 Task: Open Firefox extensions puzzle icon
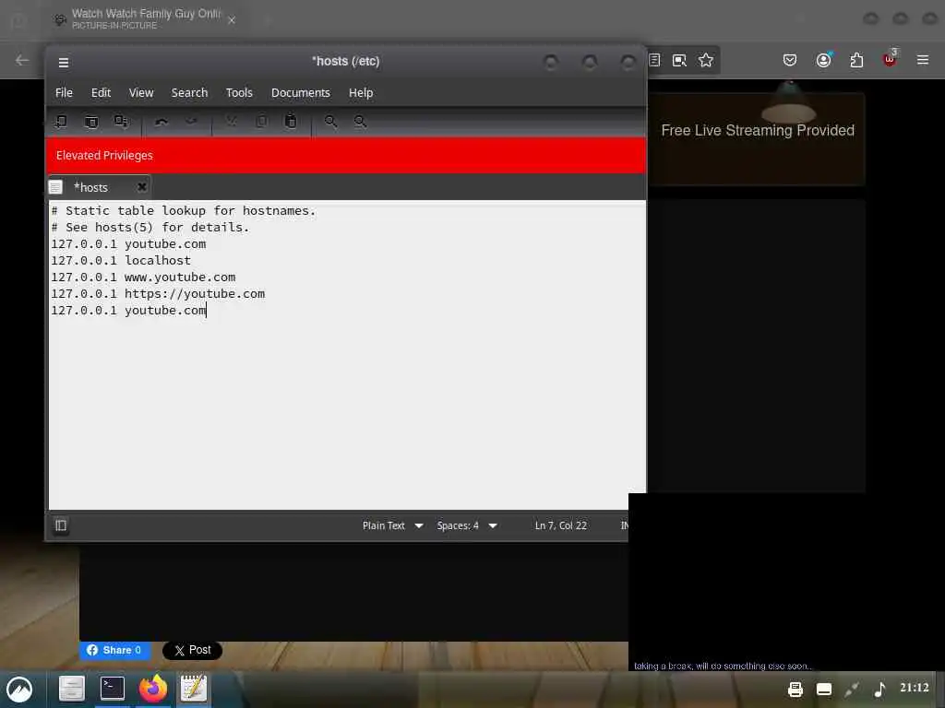click(x=856, y=60)
